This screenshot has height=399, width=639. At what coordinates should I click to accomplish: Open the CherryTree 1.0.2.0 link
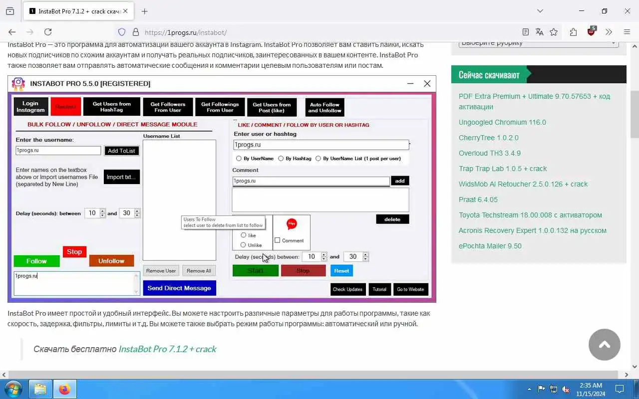click(488, 138)
